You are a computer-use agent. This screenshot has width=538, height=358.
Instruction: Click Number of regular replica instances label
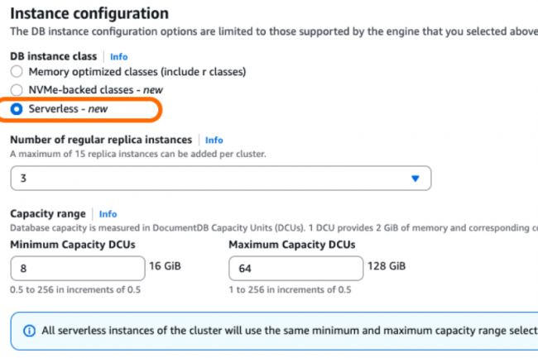(x=101, y=140)
